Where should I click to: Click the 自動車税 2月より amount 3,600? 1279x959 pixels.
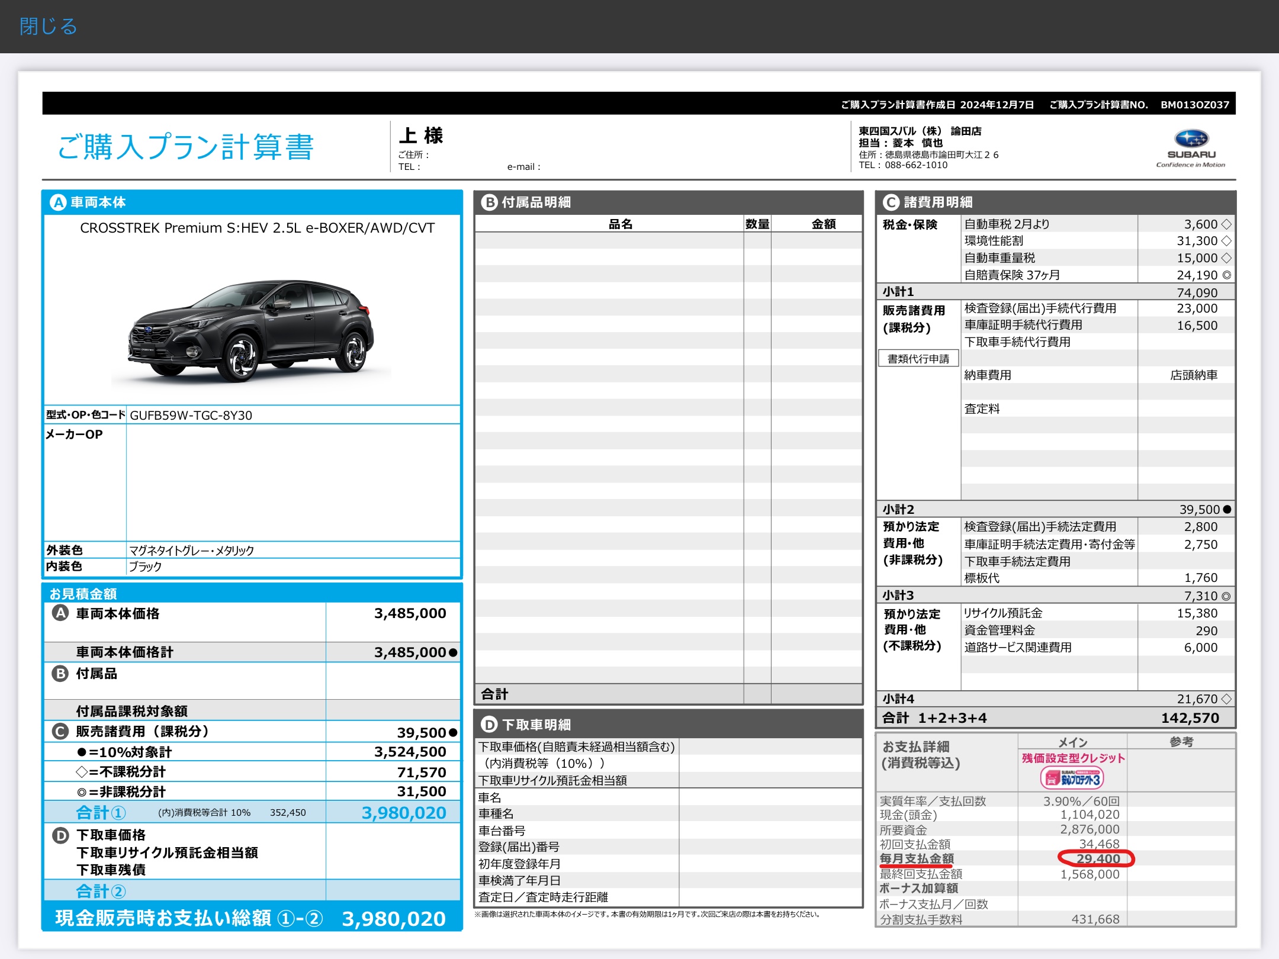[x=1201, y=224]
